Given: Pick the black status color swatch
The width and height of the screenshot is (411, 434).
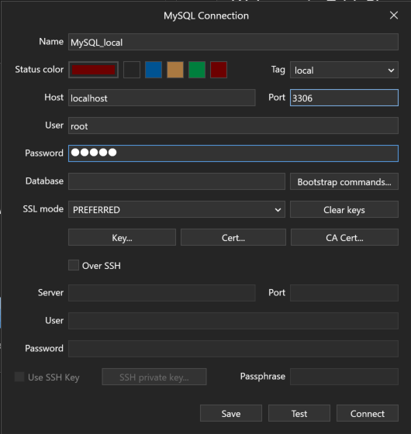Looking at the screenshot, I should pos(132,70).
